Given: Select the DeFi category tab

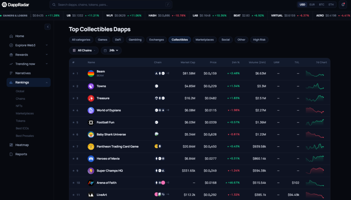Looking at the screenshot, I should pos(118,40).
